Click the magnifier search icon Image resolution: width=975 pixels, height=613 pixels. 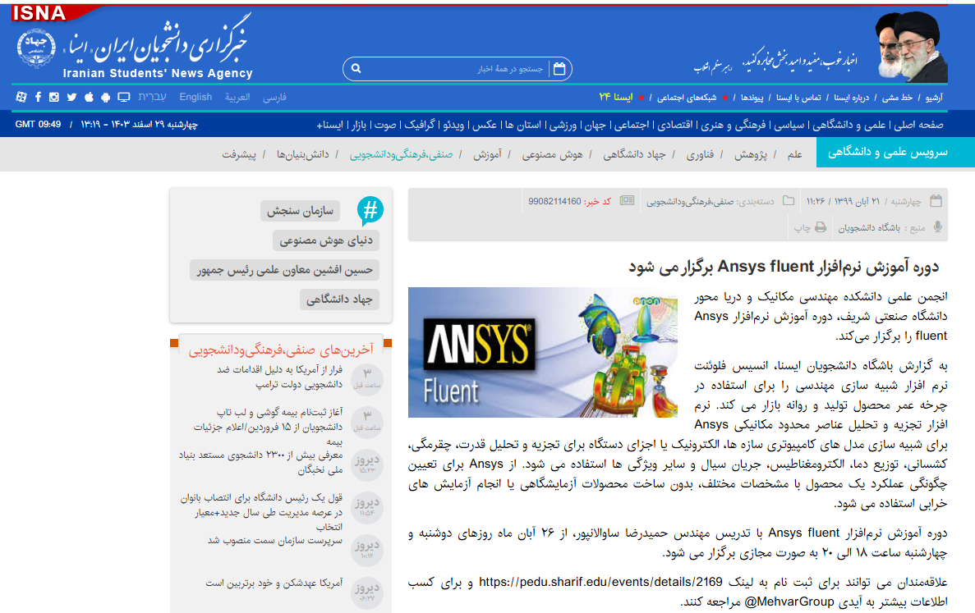[x=356, y=68]
